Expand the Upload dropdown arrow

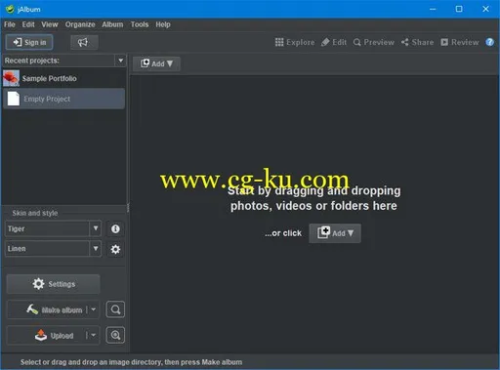point(94,335)
